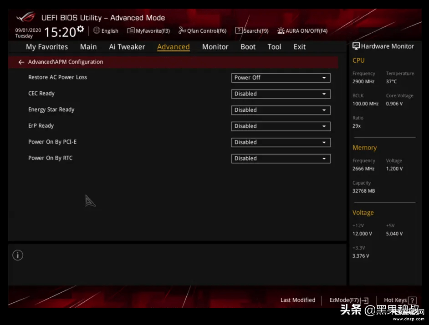
Task: Switch to Boot tab
Action: click(248, 47)
